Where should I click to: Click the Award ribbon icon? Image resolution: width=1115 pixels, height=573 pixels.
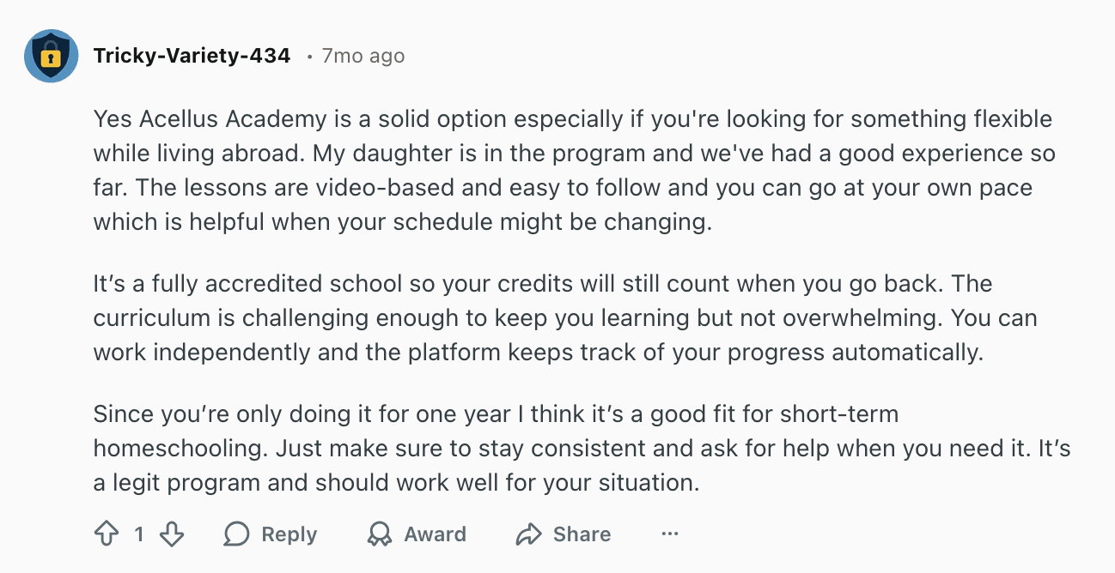378,534
